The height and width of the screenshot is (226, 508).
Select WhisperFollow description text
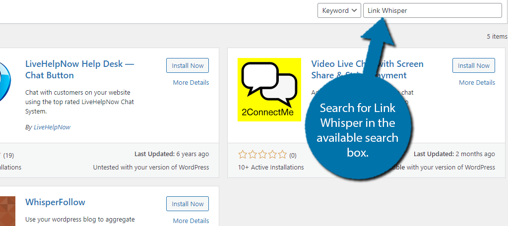click(80, 220)
